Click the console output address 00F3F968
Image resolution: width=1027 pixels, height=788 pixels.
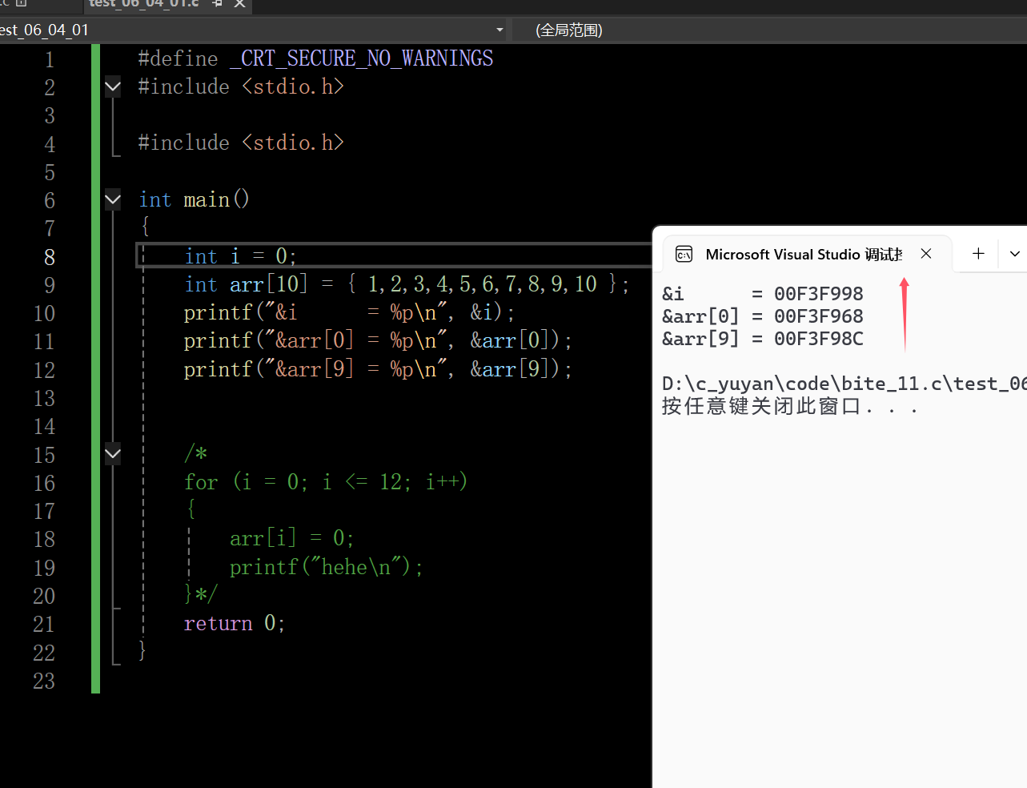point(819,316)
